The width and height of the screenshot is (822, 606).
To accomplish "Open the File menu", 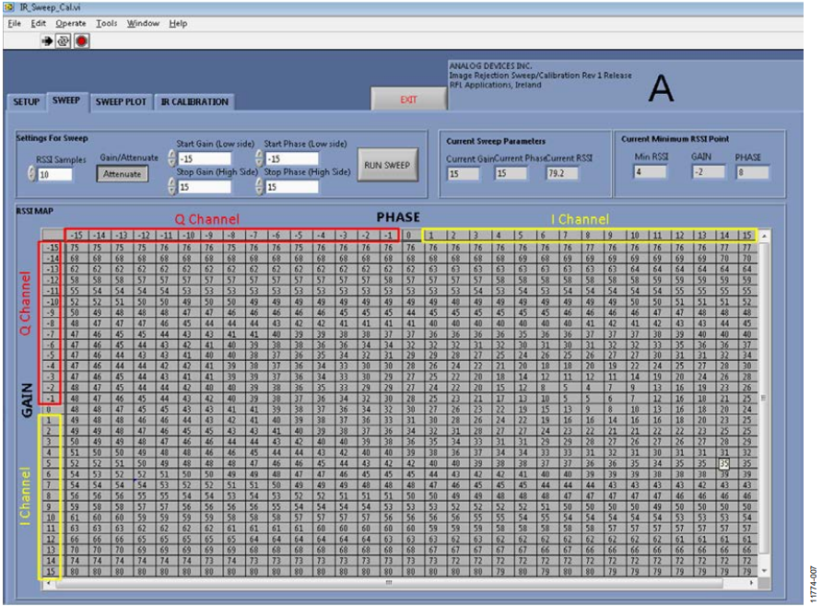I will pyautogui.click(x=14, y=23).
